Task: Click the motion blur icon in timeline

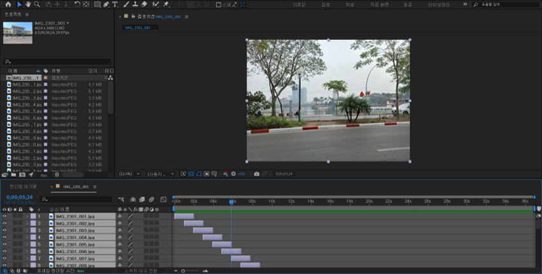Action: point(151,200)
